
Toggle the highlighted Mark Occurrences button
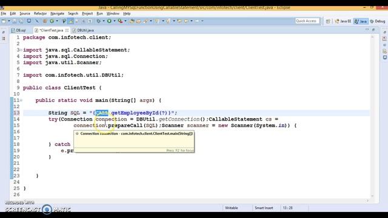coord(71,21)
